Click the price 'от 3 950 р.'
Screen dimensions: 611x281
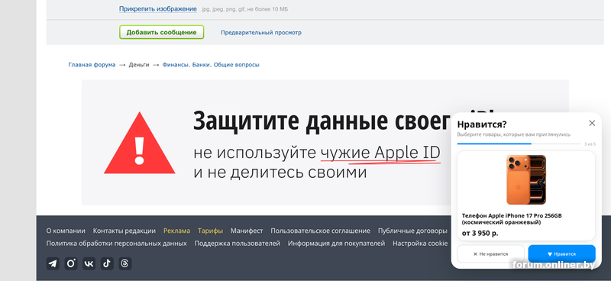[480, 234]
